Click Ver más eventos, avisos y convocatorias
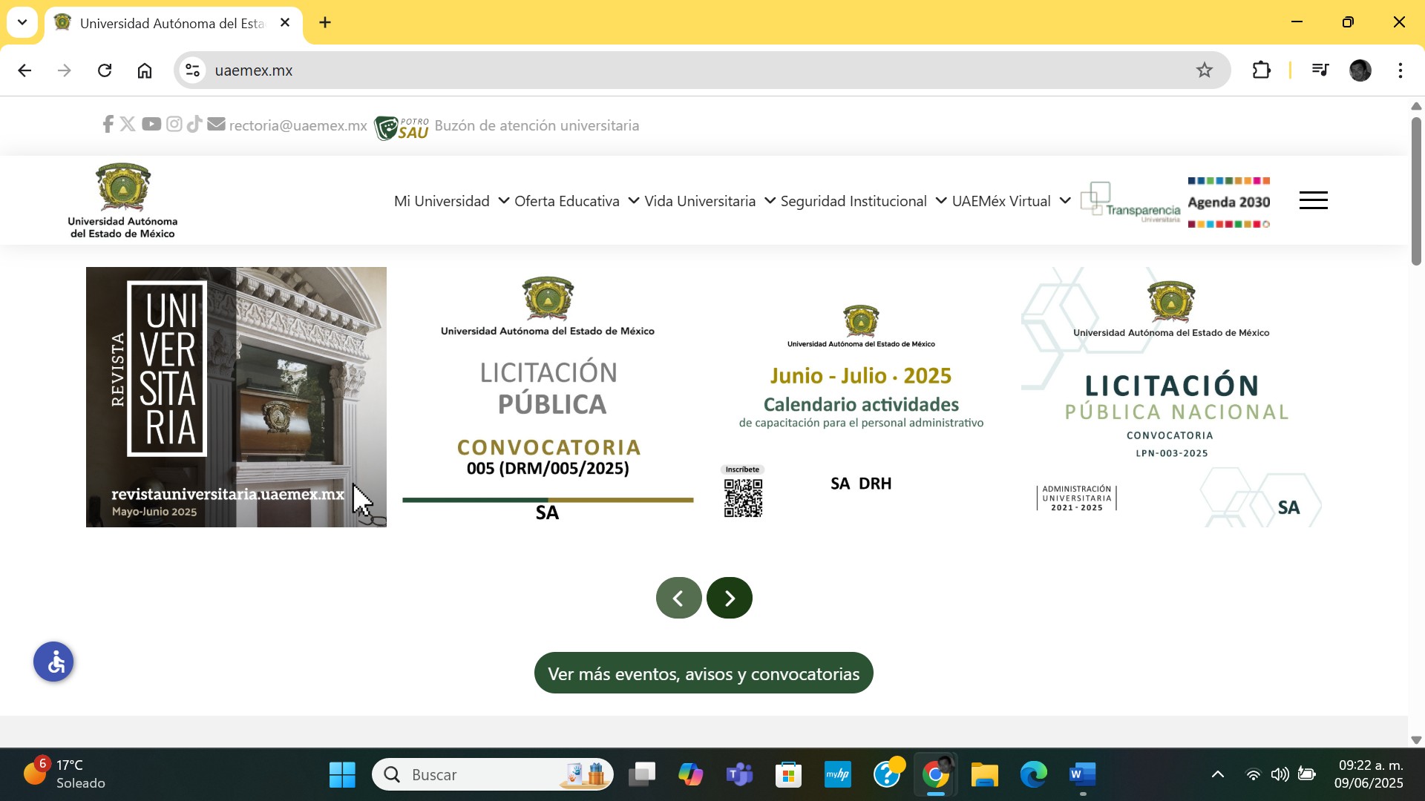Image resolution: width=1425 pixels, height=801 pixels. click(x=704, y=673)
